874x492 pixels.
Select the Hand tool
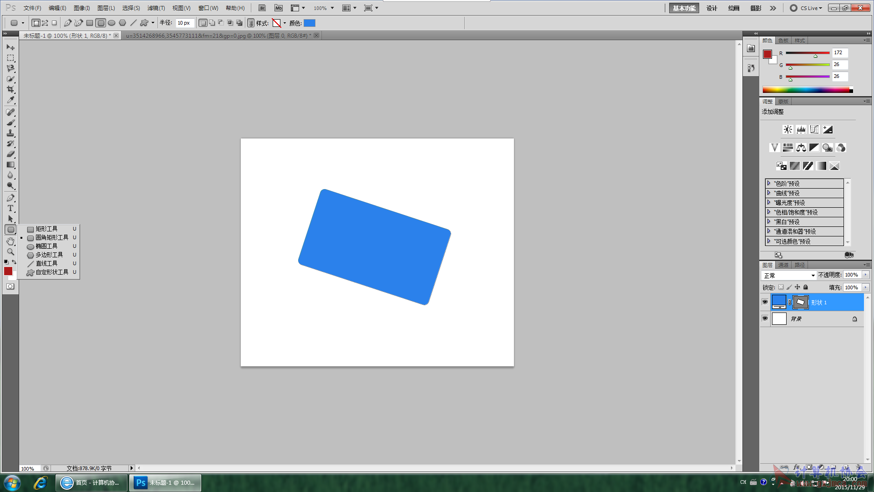pyautogui.click(x=10, y=241)
